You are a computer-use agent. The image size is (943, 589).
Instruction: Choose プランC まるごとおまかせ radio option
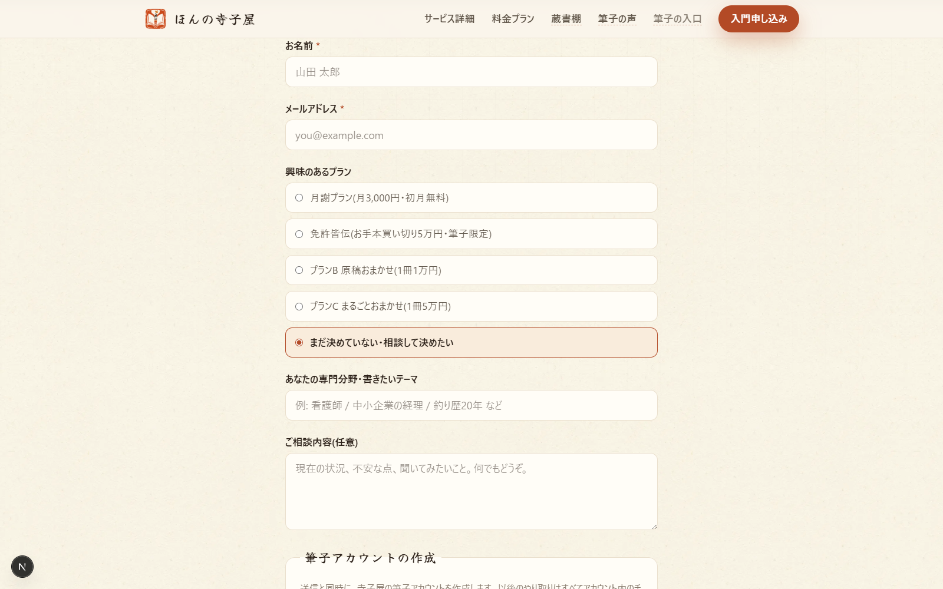point(471,306)
